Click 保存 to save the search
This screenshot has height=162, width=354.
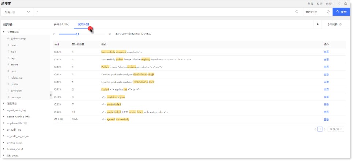pos(330,3)
